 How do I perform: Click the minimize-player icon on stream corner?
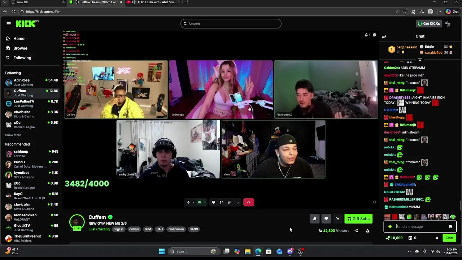click(375, 202)
